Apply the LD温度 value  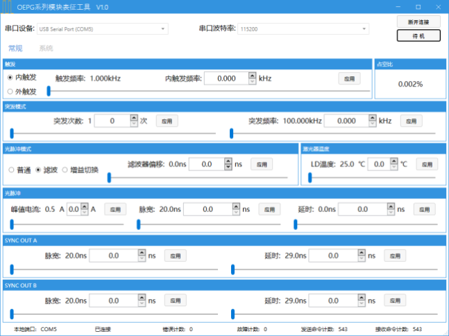[427, 164]
